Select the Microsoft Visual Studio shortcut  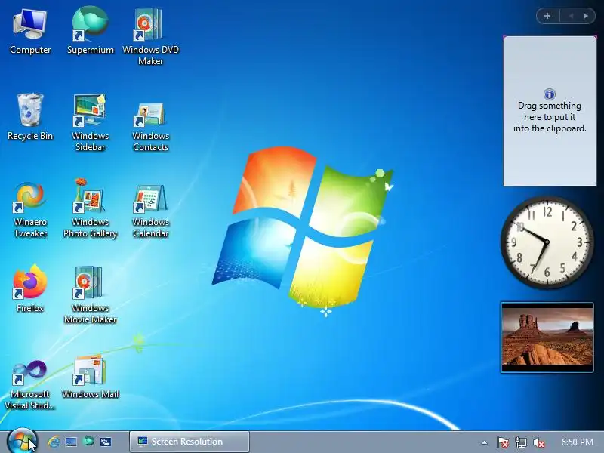[30, 385]
